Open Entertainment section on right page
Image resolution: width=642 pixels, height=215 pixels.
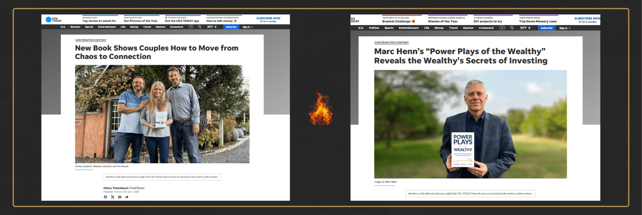(x=409, y=28)
